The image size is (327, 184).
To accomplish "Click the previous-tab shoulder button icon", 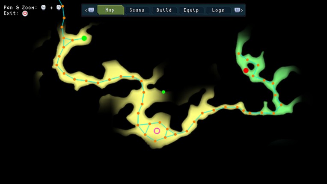I will 91,10.
